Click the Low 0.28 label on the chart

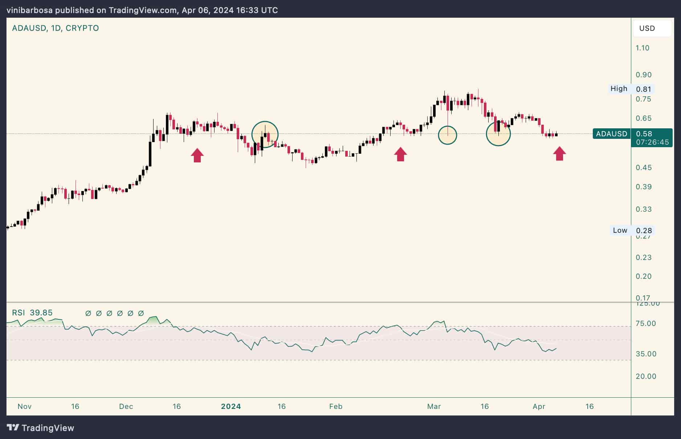pyautogui.click(x=631, y=230)
